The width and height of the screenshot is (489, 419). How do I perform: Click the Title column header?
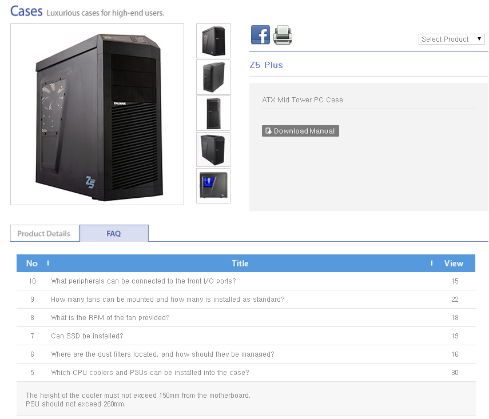[240, 264]
